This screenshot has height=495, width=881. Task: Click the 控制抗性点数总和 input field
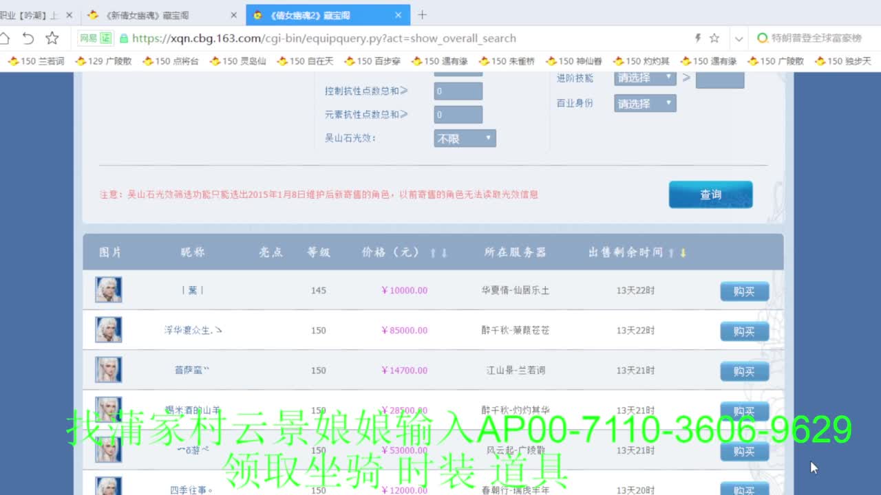(458, 91)
